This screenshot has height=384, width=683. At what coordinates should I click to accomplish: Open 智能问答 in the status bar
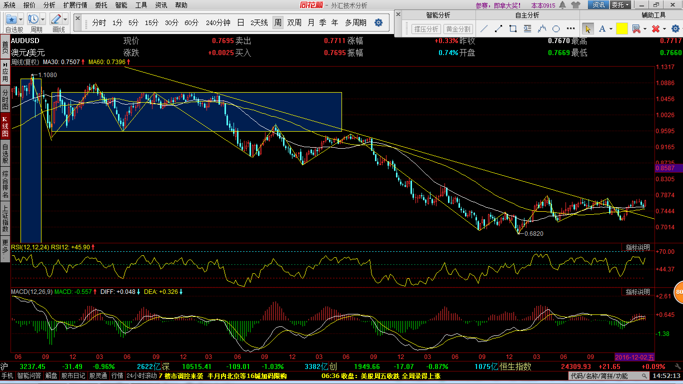pyautogui.click(x=29, y=376)
